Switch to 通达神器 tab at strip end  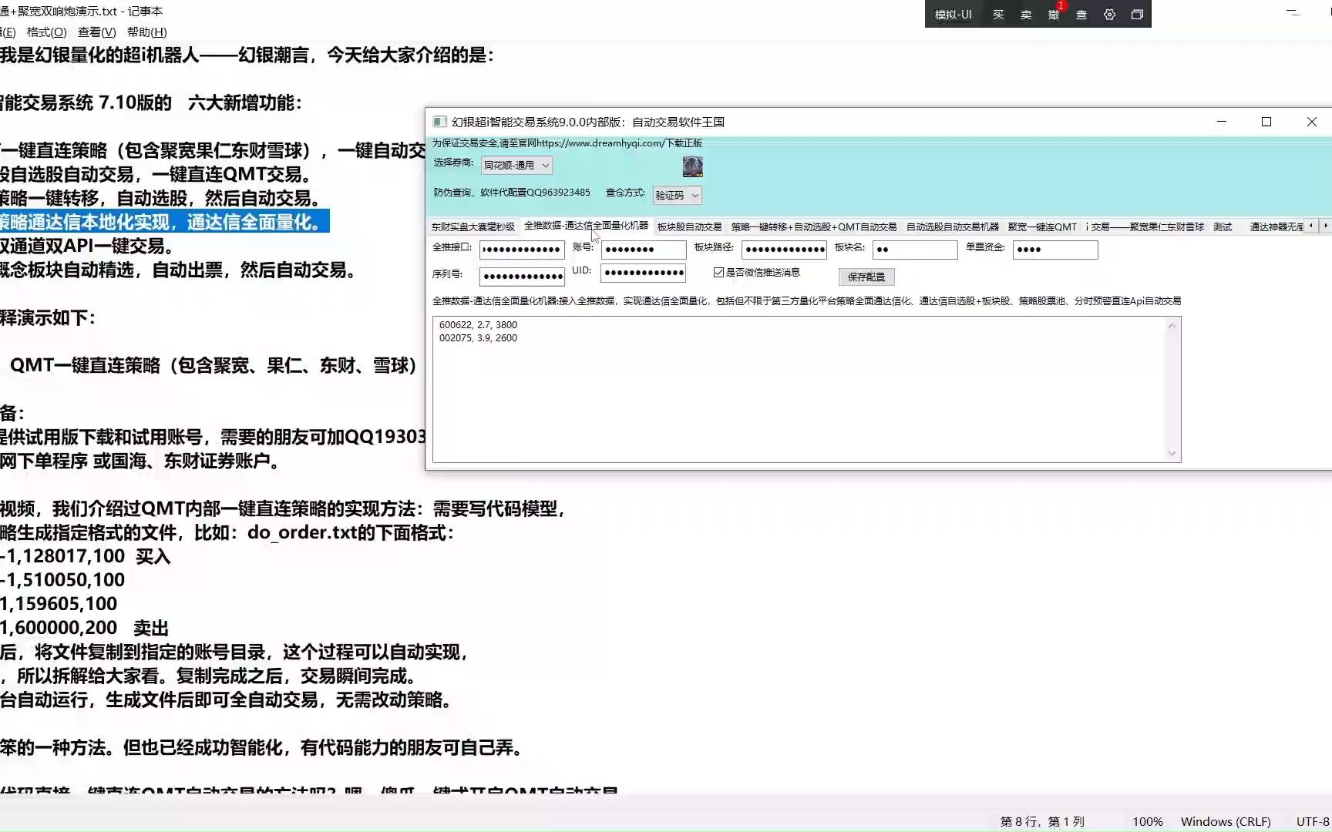pos(1275,226)
